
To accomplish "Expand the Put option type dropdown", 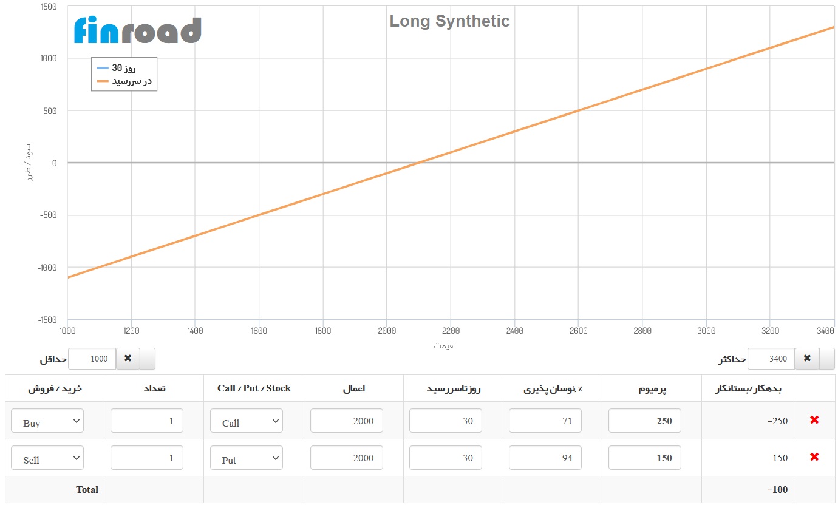I will 247,458.
